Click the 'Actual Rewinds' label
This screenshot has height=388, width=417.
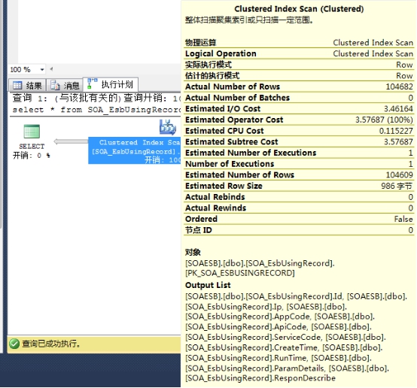tap(216, 208)
